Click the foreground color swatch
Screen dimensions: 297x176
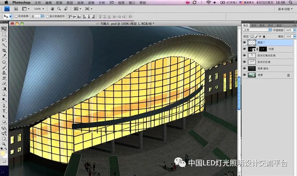tap(3, 153)
